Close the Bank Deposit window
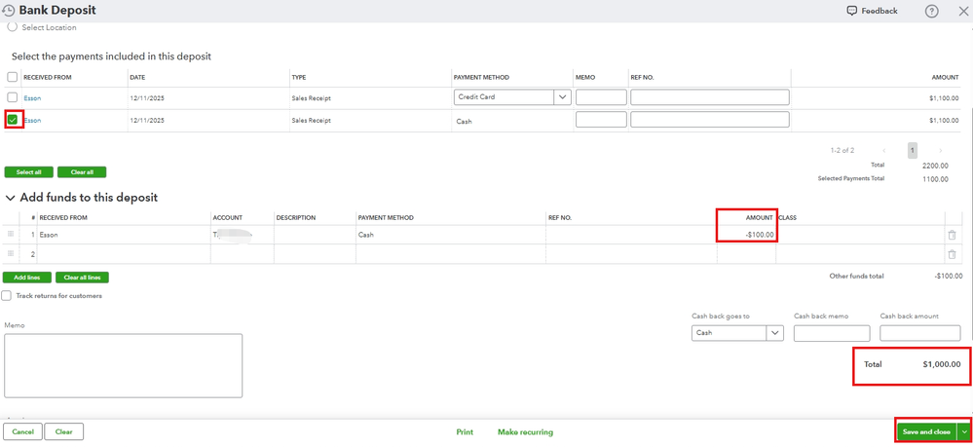The image size is (973, 447). (x=962, y=11)
